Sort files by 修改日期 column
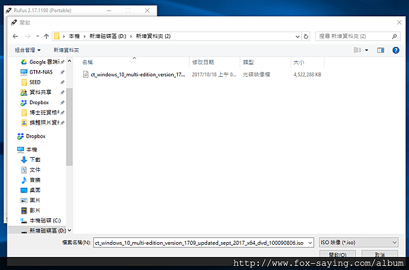 (215, 62)
